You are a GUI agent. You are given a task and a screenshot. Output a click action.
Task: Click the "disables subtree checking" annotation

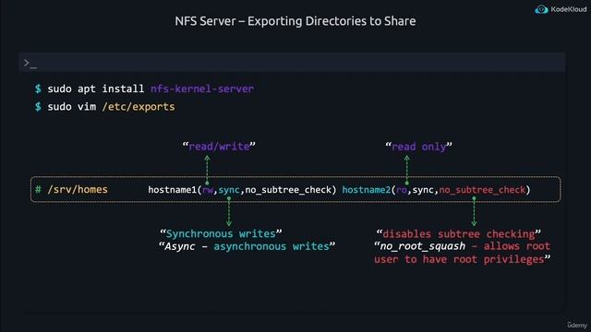458,233
